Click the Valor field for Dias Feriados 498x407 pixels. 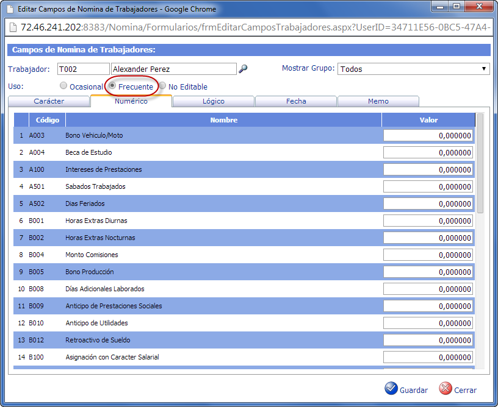[x=428, y=204]
